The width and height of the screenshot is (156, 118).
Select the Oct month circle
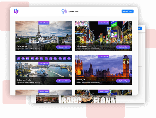(60, 59)
